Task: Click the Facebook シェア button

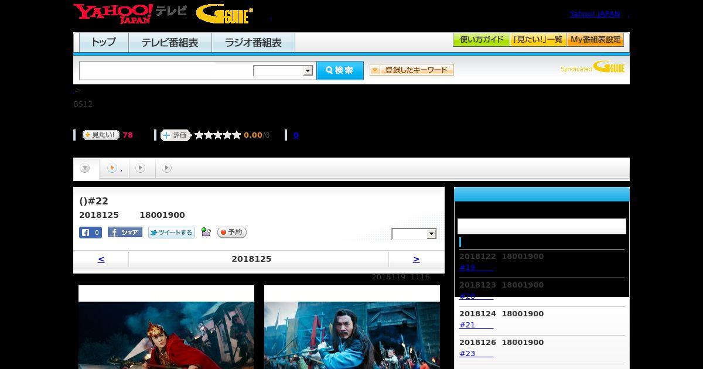Action: click(x=125, y=233)
